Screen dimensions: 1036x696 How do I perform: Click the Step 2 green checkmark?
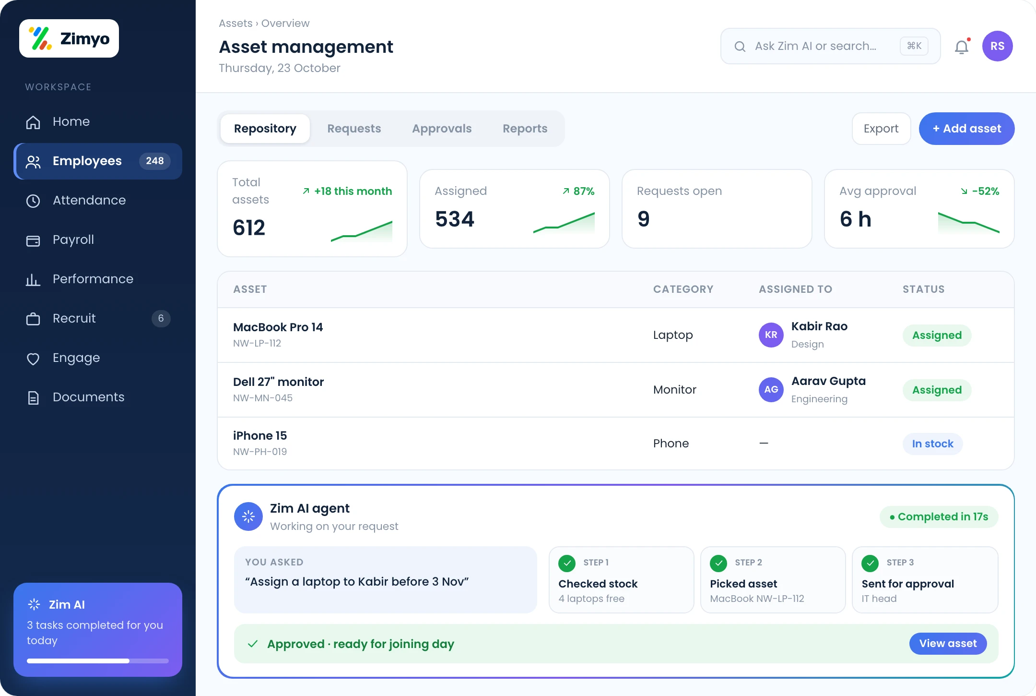pyautogui.click(x=718, y=563)
